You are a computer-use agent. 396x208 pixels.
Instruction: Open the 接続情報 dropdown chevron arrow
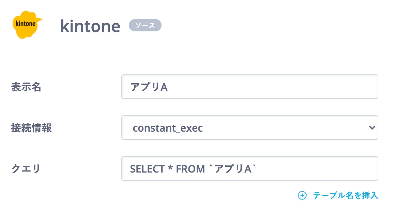point(371,128)
